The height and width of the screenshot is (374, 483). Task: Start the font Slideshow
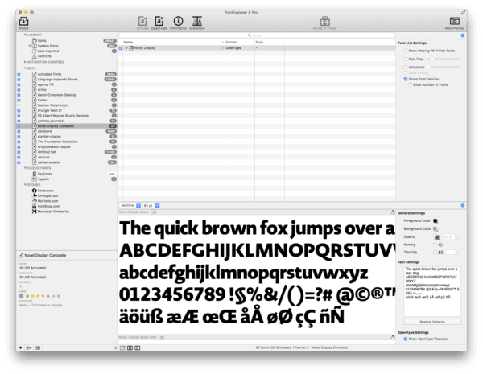pyautogui.click(x=198, y=20)
